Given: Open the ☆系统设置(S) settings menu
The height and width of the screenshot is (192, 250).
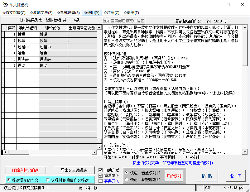Looking at the screenshot, I should click(x=68, y=12).
